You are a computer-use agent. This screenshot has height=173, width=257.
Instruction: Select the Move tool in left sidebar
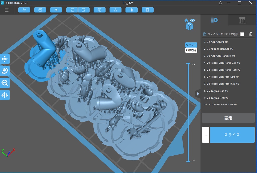tap(5, 59)
